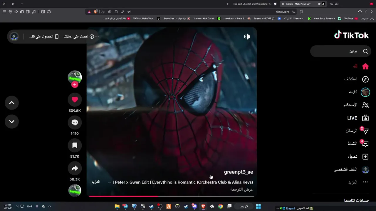The height and width of the screenshot is (211, 376).
Task: Open the Friends sidebar item
Action: click(356, 105)
